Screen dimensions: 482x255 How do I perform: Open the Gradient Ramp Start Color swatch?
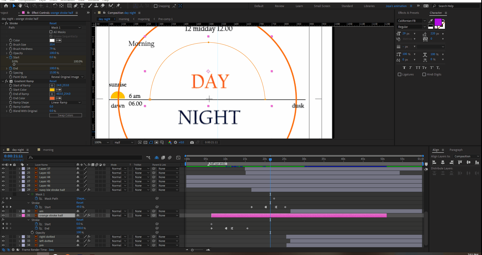tap(52, 90)
